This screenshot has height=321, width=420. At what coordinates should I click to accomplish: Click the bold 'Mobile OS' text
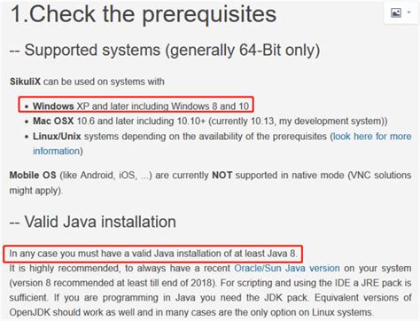(x=33, y=175)
